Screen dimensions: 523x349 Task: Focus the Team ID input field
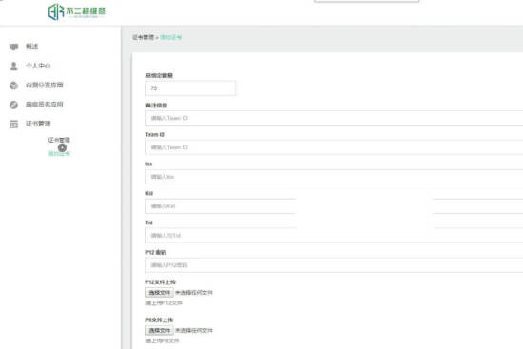[x=334, y=147]
